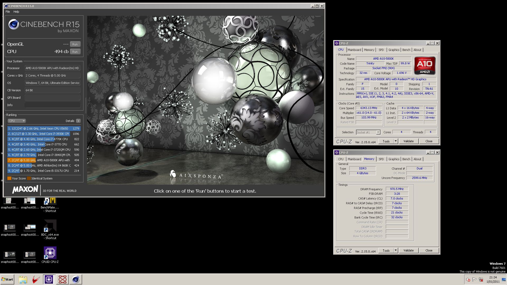Click Close button in CPU-Z processor window
507x285 pixels.
pos(429,141)
